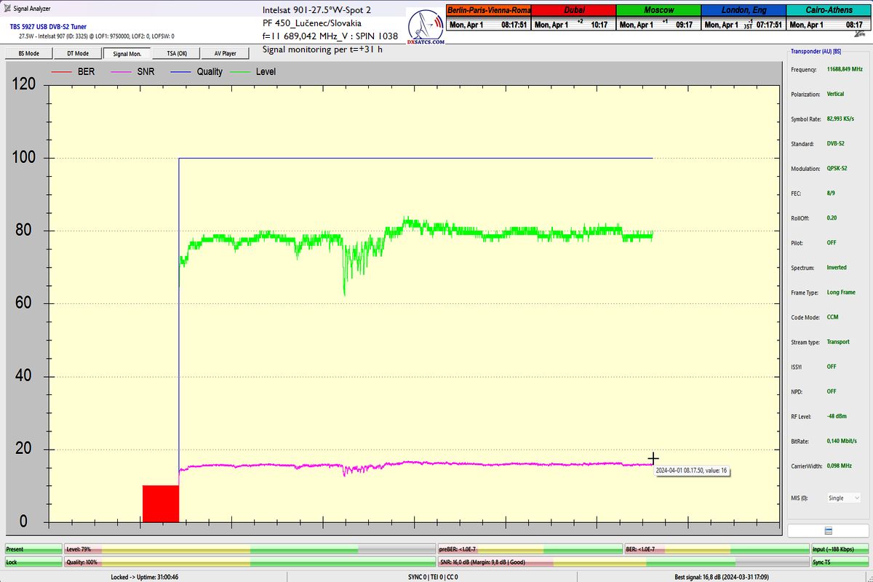Click the SNR 16,0 dB margin bar

(x=530, y=562)
